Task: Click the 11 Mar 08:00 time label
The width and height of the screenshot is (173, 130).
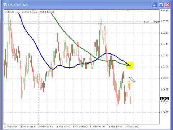Action: click(97, 127)
